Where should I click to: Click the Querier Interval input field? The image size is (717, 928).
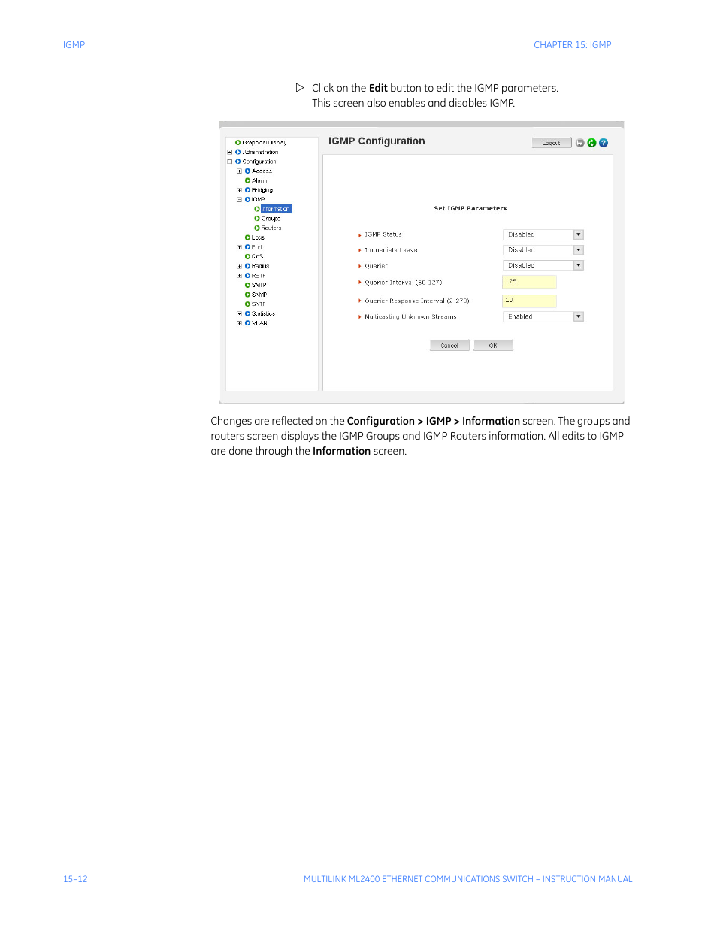pos(529,282)
